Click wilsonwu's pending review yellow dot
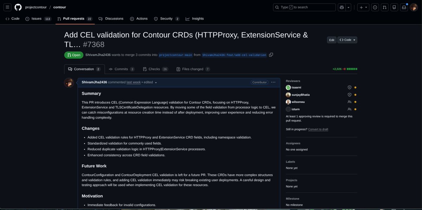 click(x=355, y=102)
